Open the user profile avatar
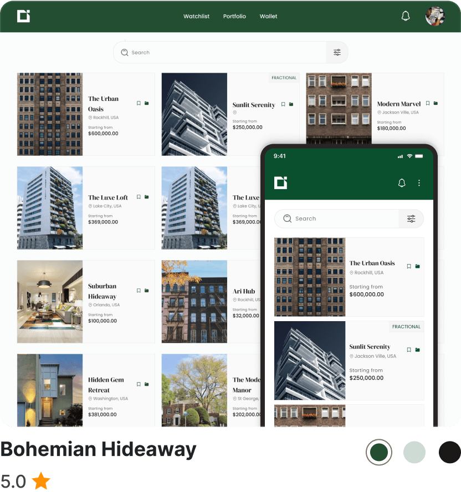461x492 pixels. pos(435,16)
